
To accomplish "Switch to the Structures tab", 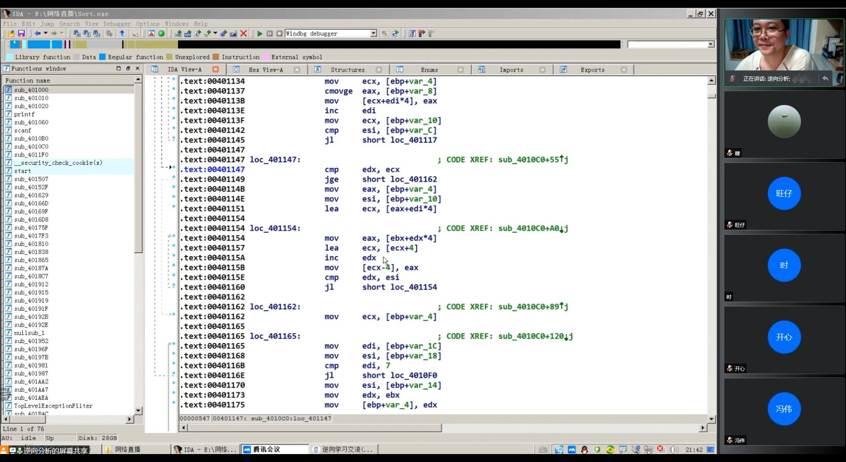I will pyautogui.click(x=348, y=70).
